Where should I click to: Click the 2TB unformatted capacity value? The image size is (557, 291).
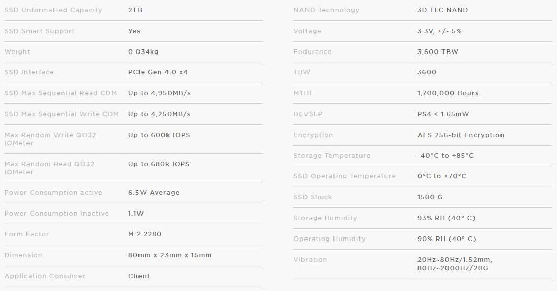pos(135,10)
